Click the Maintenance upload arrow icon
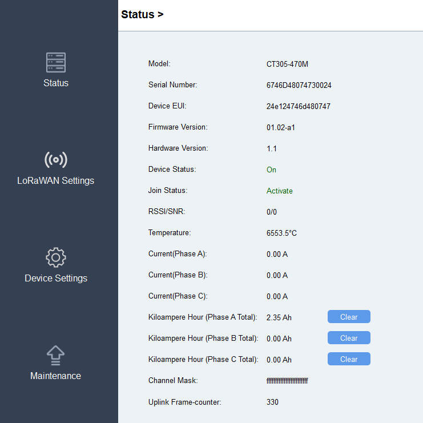The width and height of the screenshot is (423, 423). click(x=56, y=355)
